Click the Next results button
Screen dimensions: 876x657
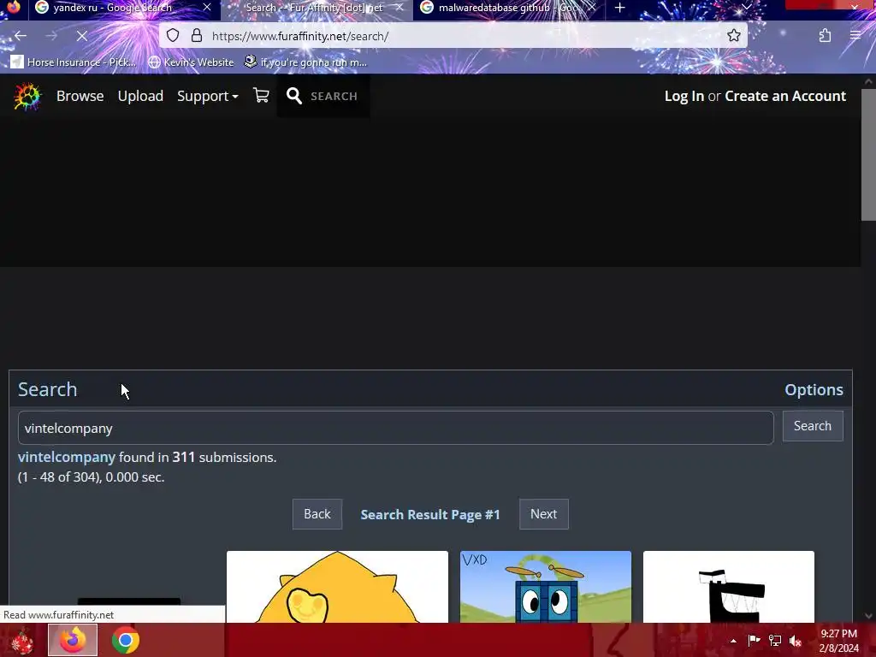543,514
